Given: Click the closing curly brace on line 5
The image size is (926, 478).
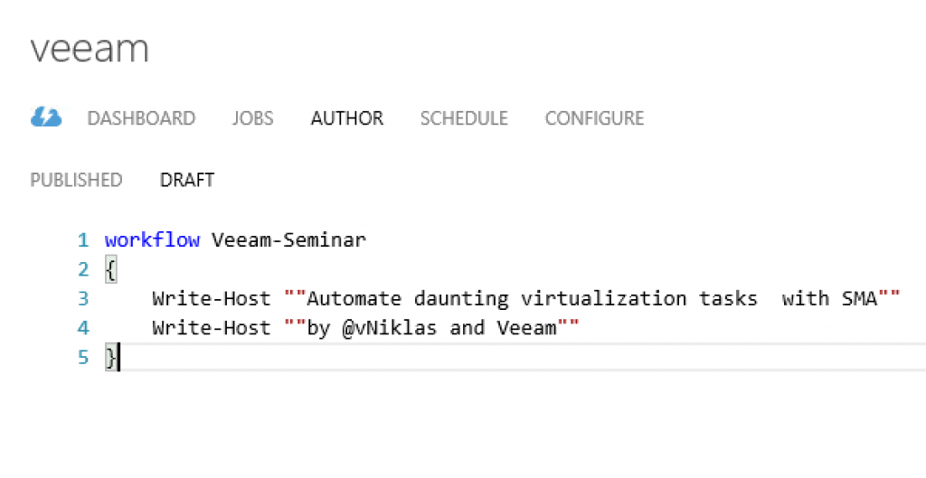Looking at the screenshot, I should pos(111,358).
